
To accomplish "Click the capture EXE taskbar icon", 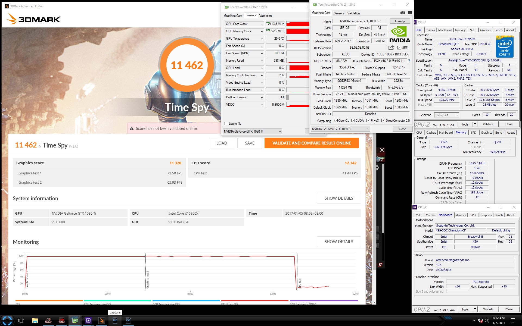I will click(x=115, y=321).
